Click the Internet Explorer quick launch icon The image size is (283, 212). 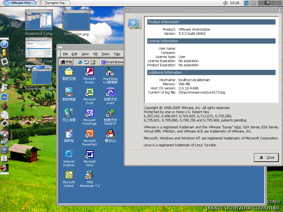pos(80,62)
